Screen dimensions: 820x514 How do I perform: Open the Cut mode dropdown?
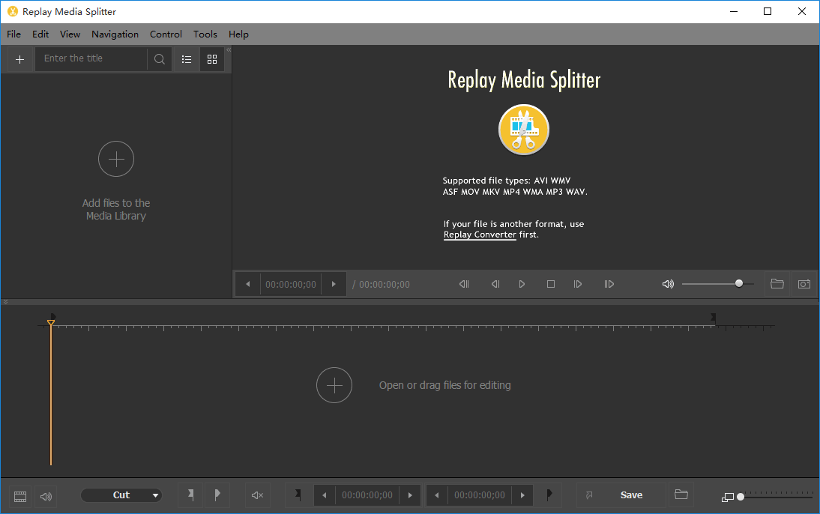[121, 495]
